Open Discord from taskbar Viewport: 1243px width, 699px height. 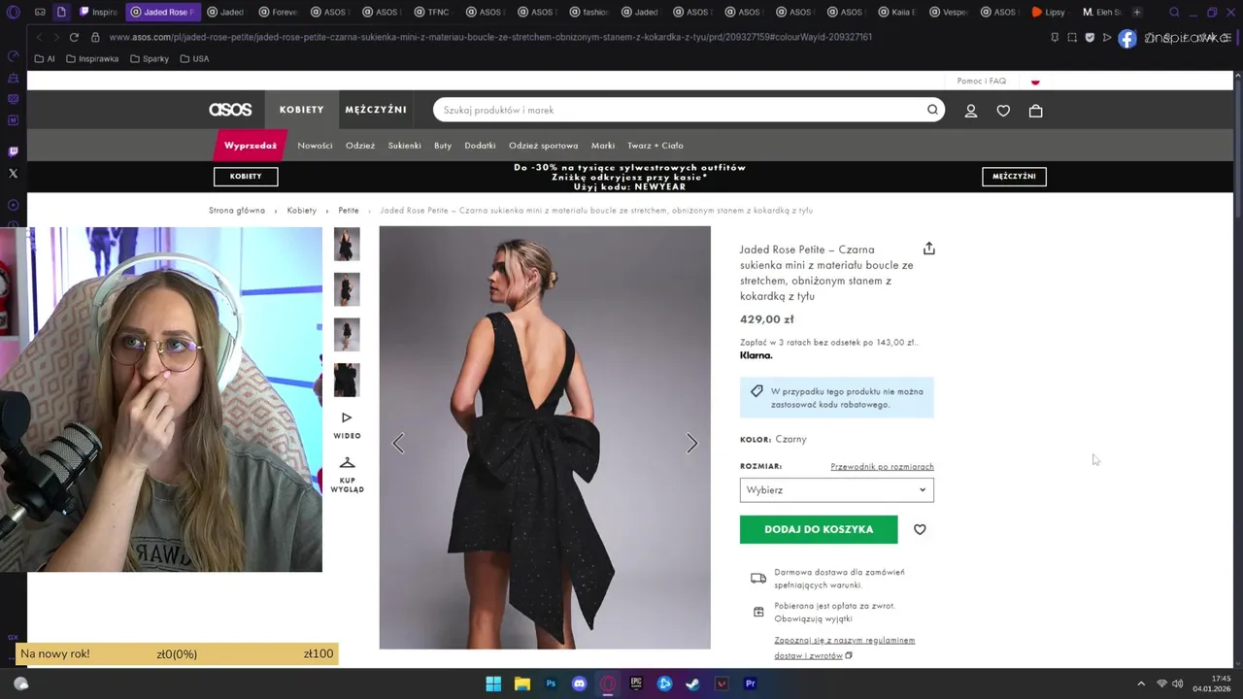[580, 683]
